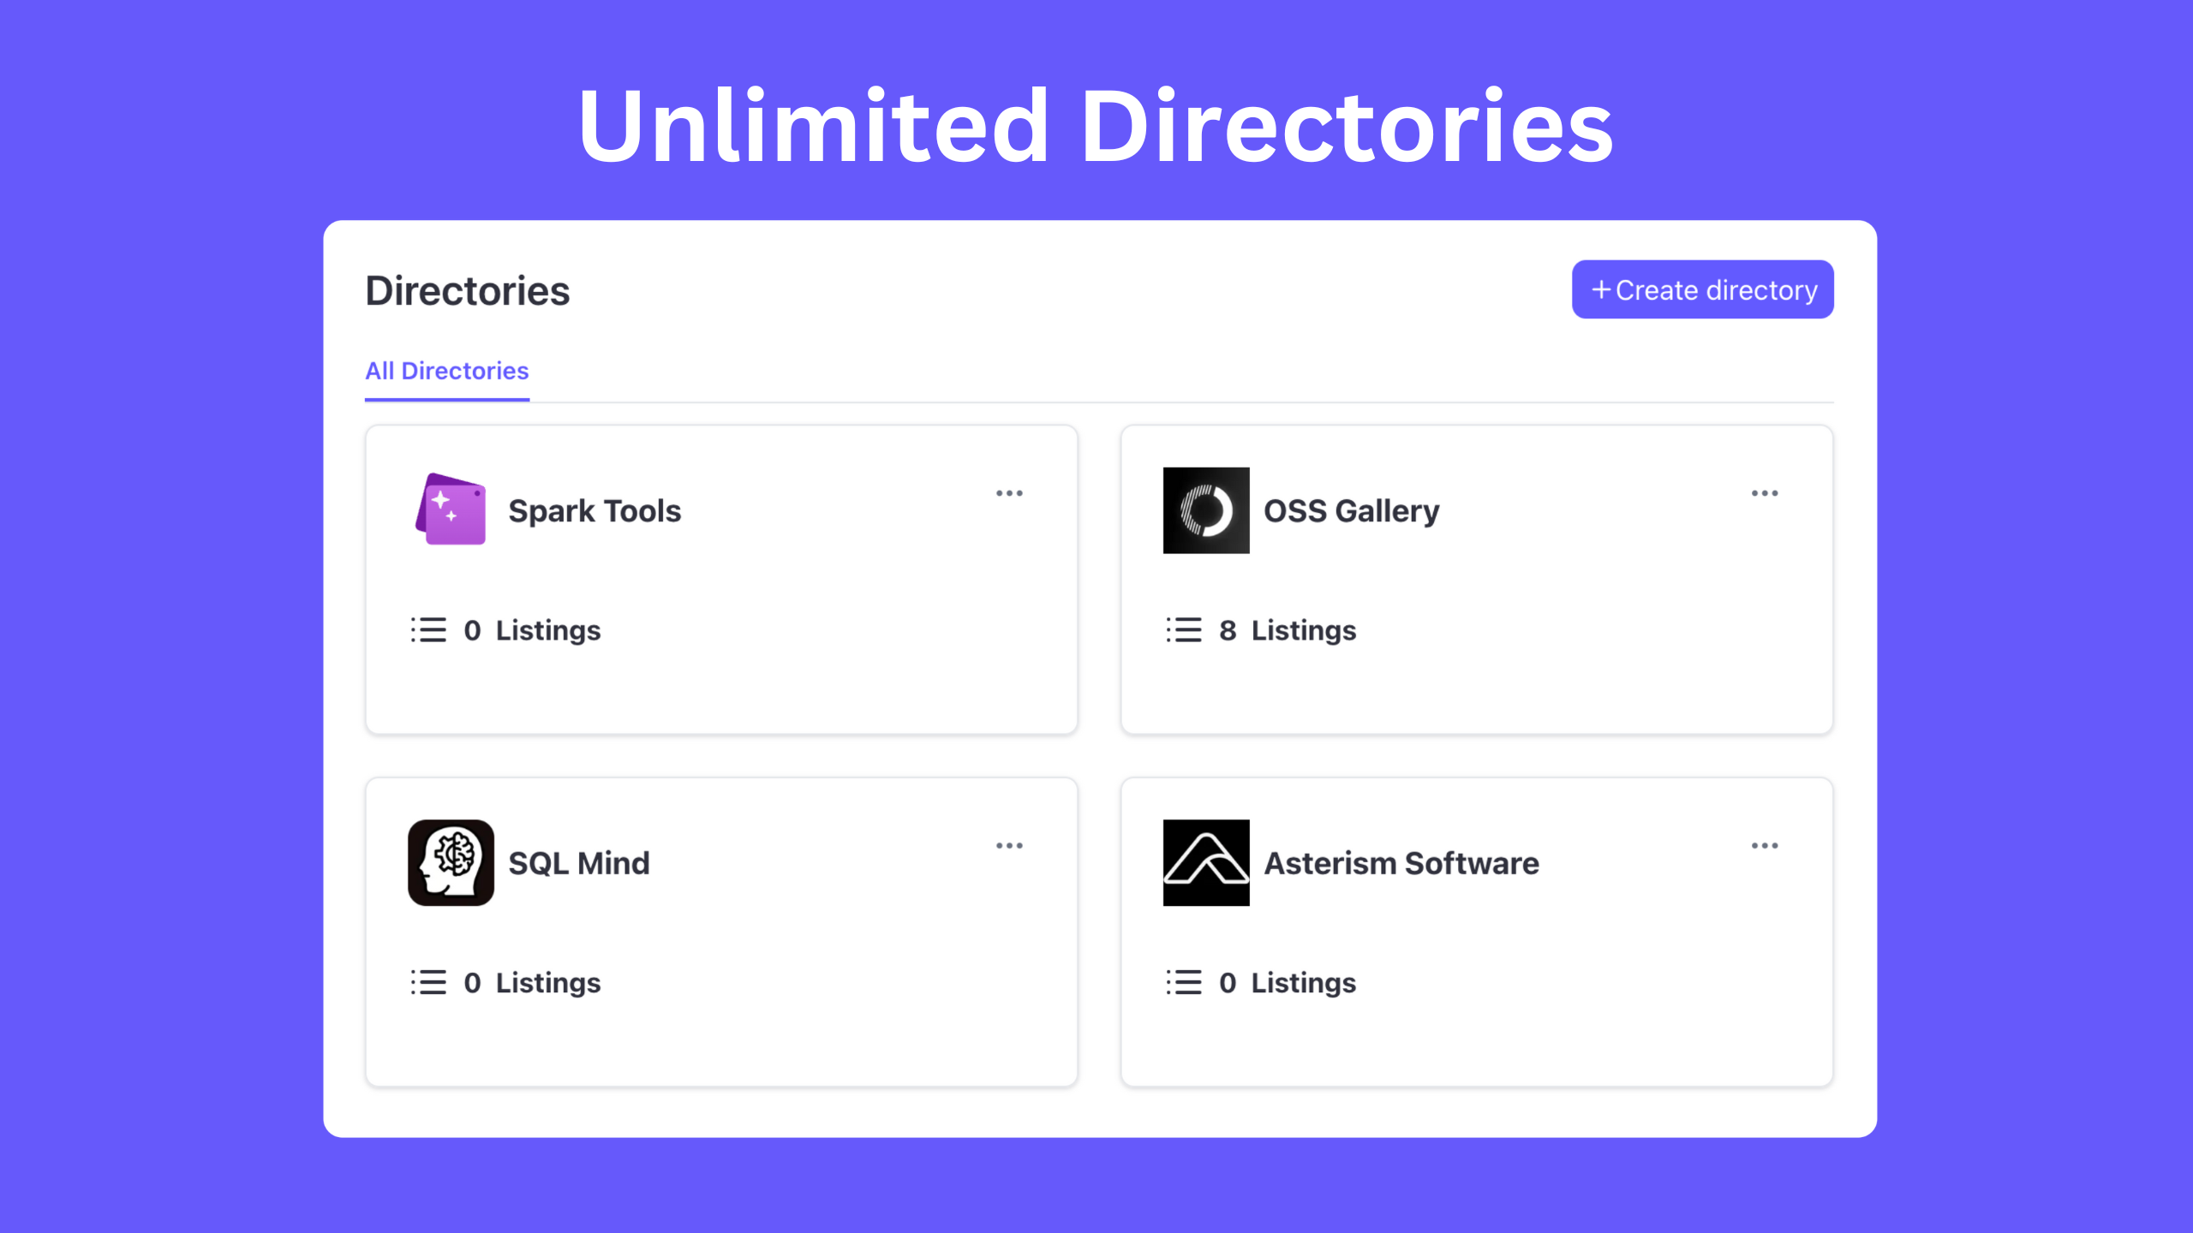Open the three-dot menu for OSS Gallery
2193x1233 pixels.
pos(1764,493)
